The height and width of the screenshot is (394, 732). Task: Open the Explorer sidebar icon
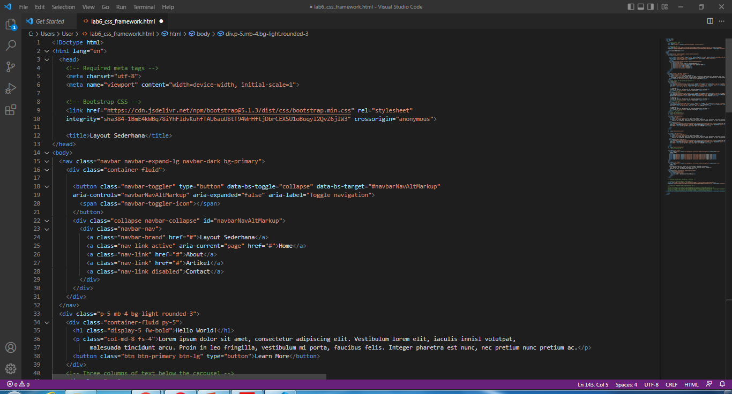pos(11,24)
